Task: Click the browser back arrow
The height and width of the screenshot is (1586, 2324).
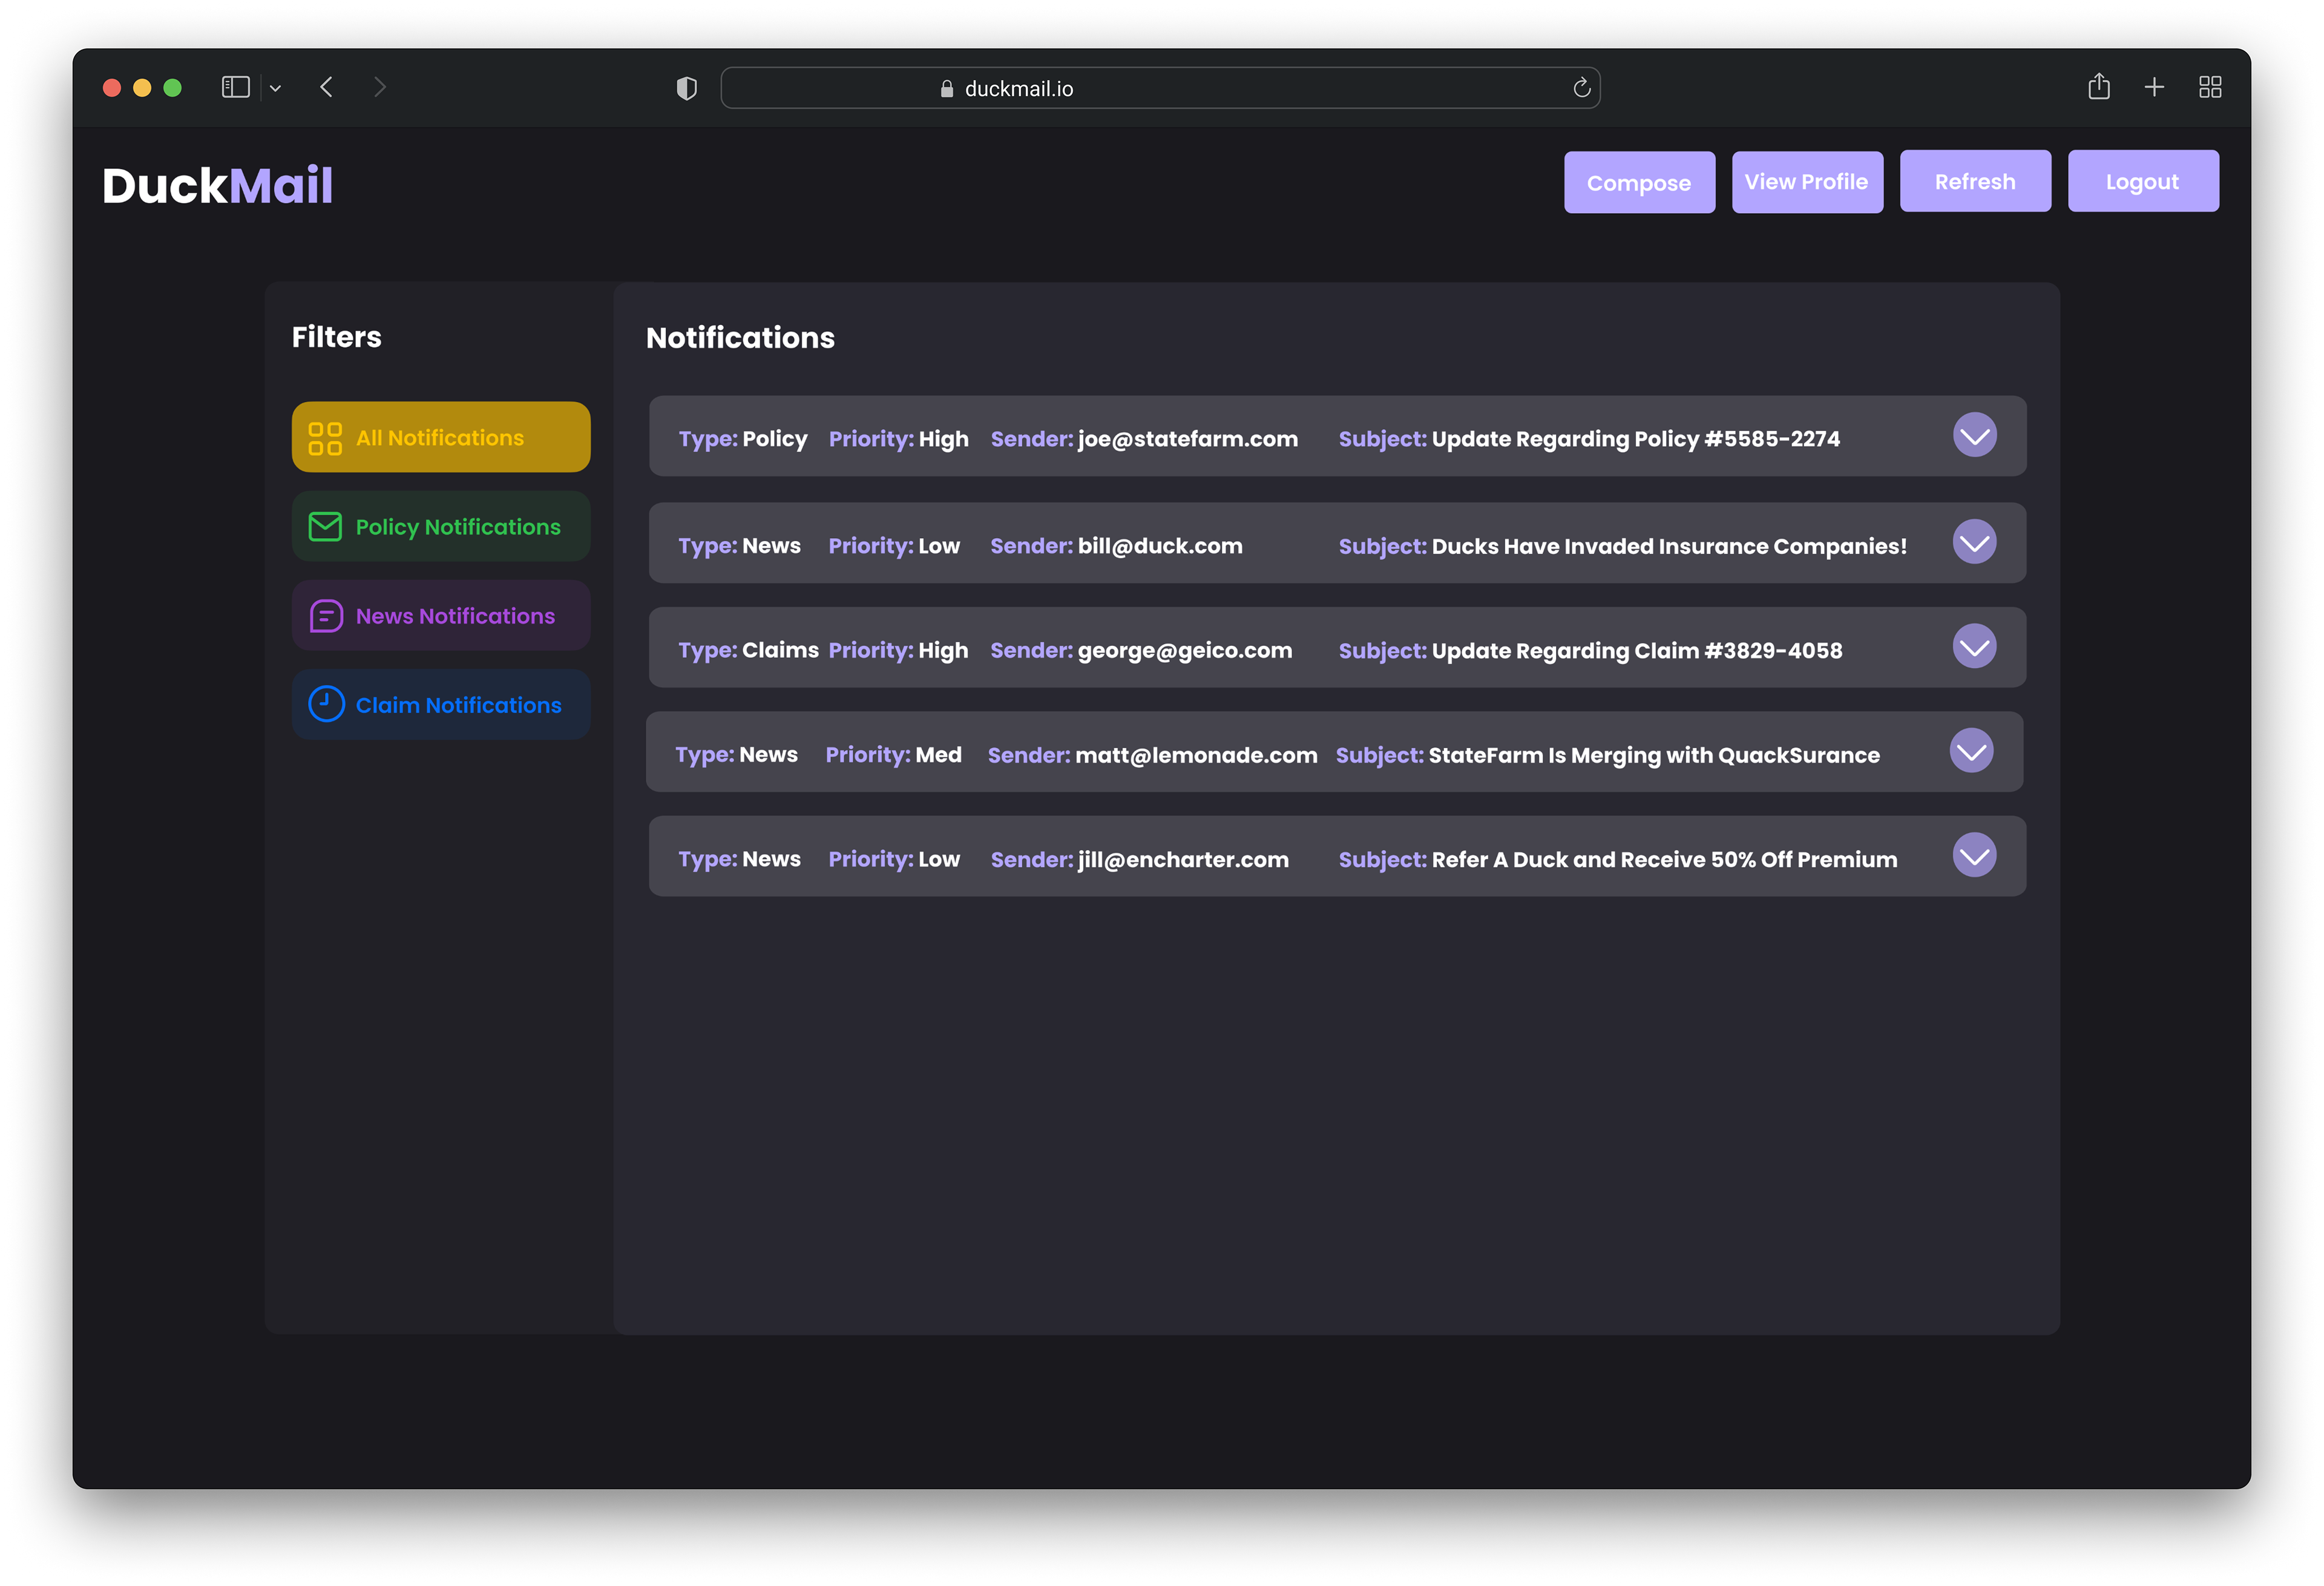Action: tap(326, 88)
